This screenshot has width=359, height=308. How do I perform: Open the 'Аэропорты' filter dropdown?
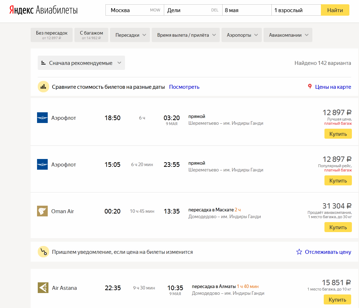coord(241,35)
